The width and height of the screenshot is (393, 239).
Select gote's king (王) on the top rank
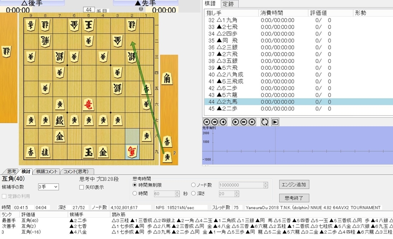(89, 25)
